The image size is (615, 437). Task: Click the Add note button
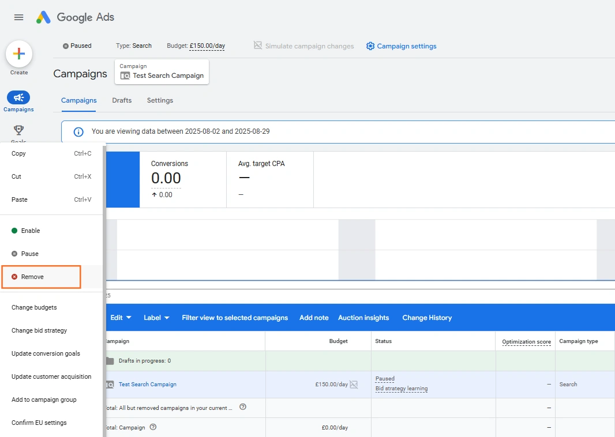314,318
